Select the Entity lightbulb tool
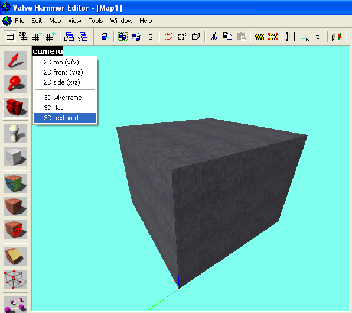352x313 pixels. tap(15, 134)
